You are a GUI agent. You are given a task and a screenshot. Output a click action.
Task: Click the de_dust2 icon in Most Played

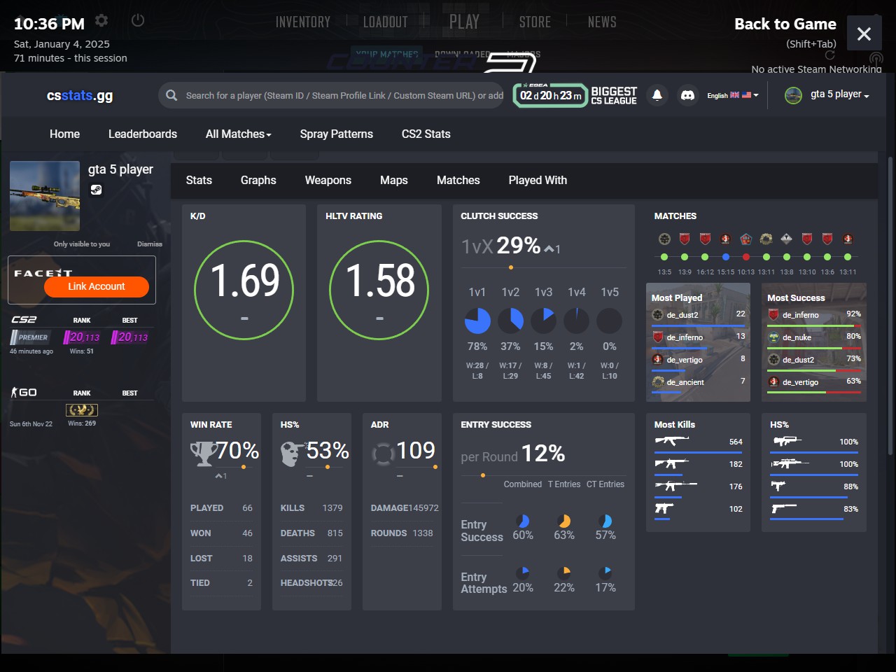pos(657,314)
